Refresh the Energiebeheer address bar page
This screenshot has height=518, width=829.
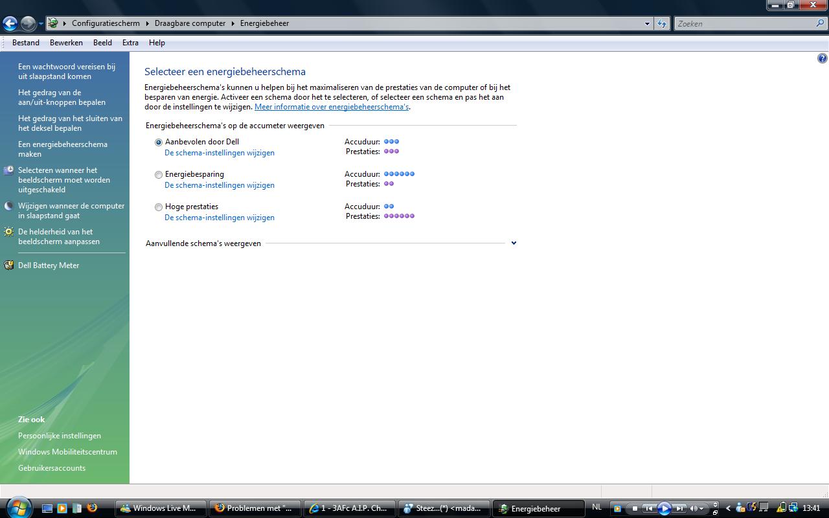(x=661, y=23)
